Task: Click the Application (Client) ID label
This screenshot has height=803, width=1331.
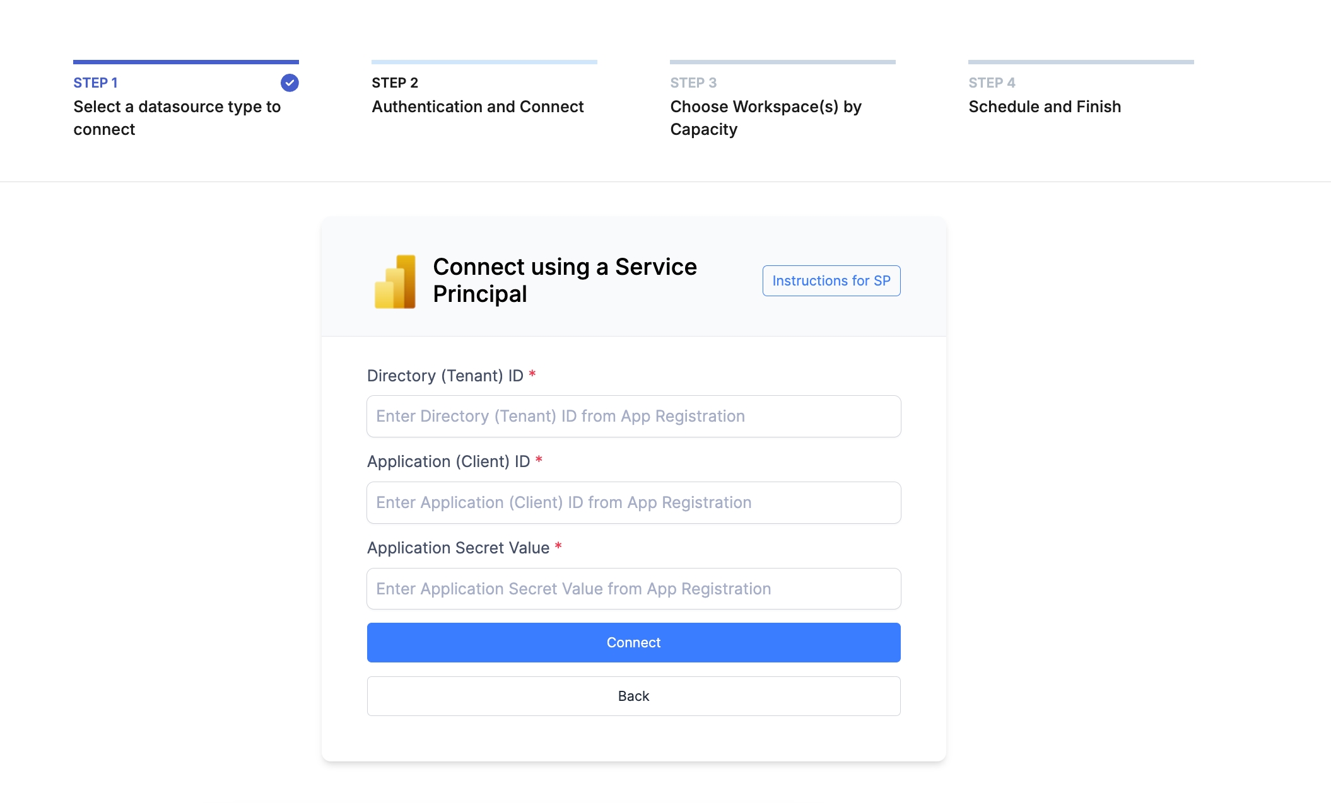Action: [x=449, y=461]
